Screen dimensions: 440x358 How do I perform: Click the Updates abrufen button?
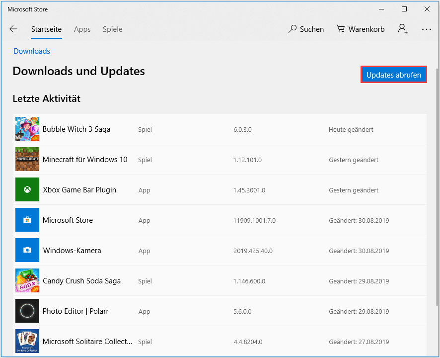pos(394,75)
